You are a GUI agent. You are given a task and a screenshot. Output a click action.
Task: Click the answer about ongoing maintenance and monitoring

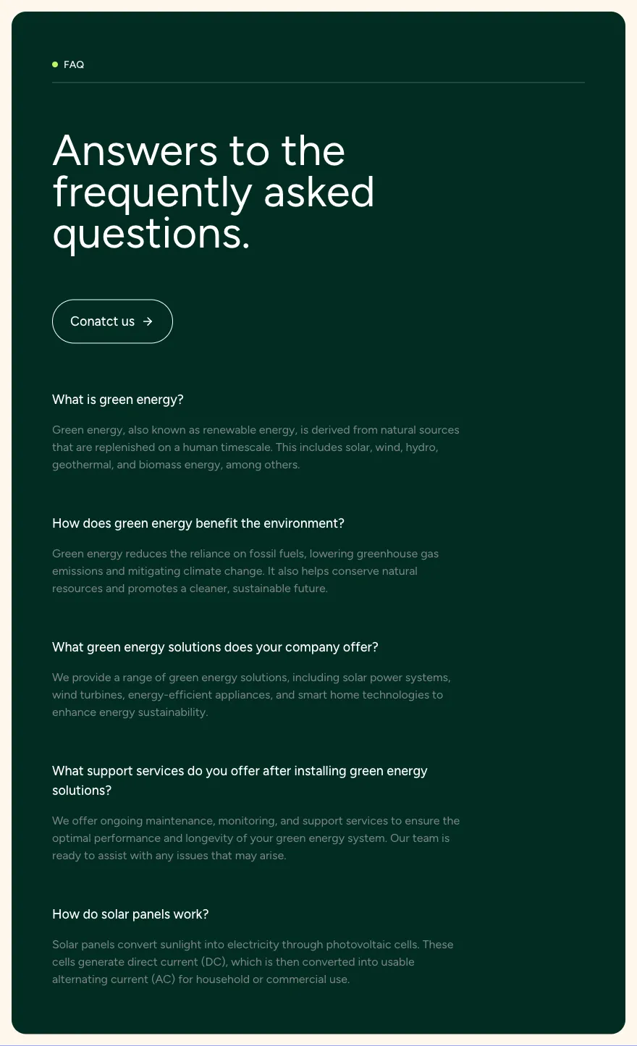click(x=256, y=838)
